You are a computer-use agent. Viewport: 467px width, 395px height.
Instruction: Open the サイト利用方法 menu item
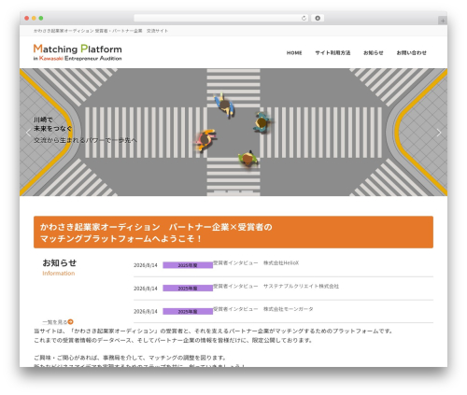(x=333, y=53)
